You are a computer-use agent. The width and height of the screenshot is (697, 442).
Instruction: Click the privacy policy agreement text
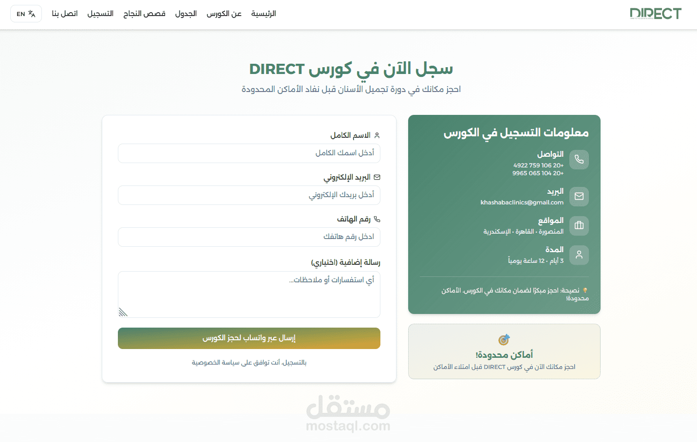(249, 363)
